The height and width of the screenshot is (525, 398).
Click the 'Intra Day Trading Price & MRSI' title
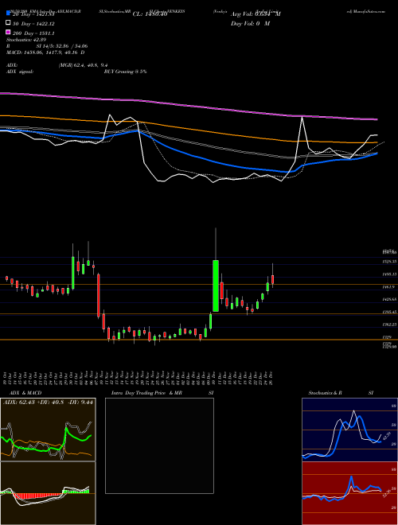[x=162, y=393]
